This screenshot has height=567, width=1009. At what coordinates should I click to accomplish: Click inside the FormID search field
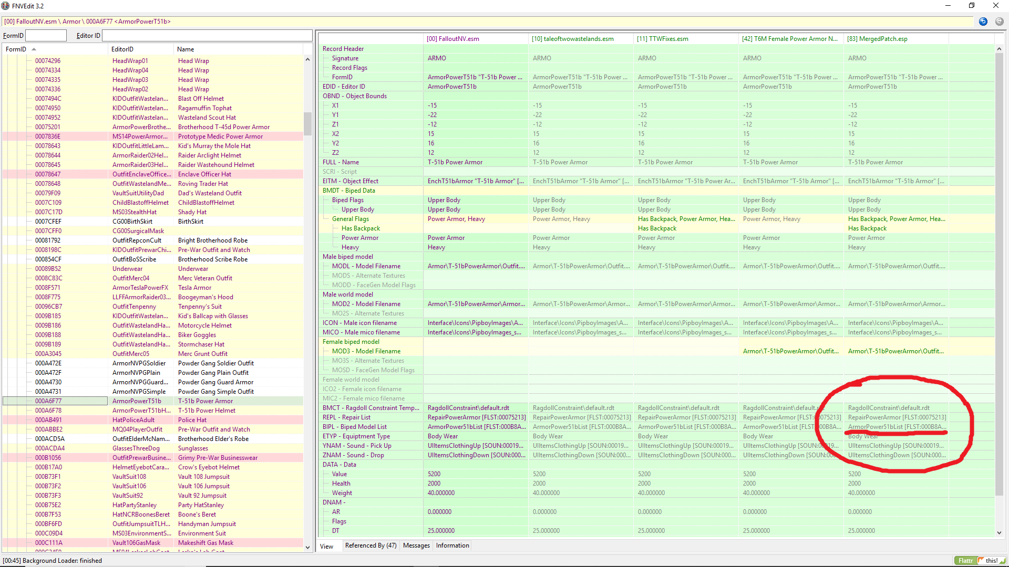click(x=46, y=36)
